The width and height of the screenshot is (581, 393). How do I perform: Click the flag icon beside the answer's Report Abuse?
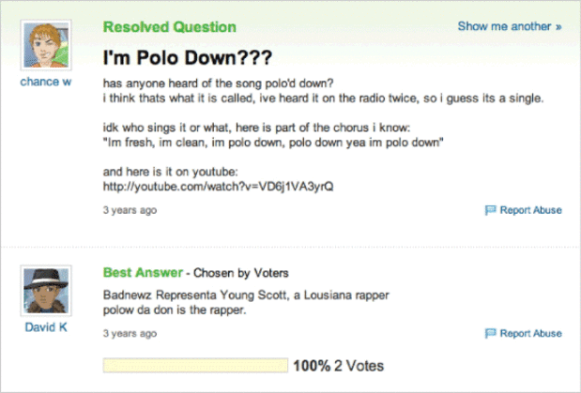click(490, 333)
